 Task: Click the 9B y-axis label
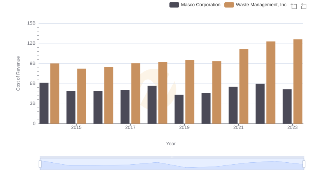(33, 63)
